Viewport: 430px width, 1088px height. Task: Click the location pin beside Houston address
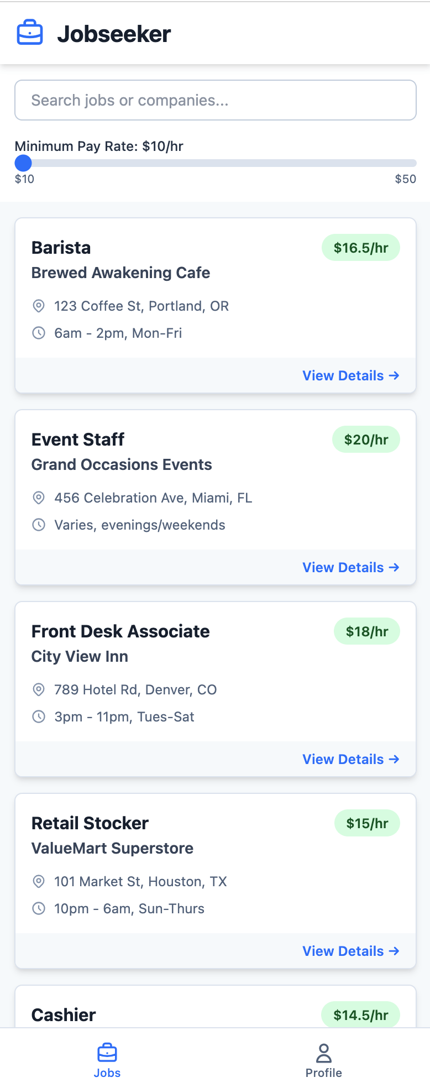tap(39, 881)
